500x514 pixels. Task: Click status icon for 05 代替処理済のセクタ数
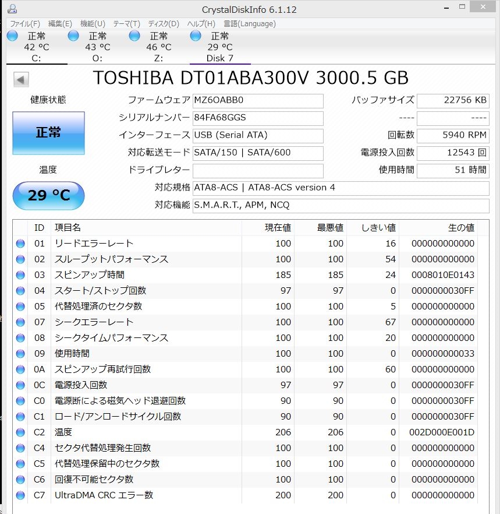pos(20,307)
